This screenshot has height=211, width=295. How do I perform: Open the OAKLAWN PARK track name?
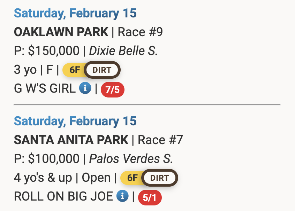tap(61, 32)
